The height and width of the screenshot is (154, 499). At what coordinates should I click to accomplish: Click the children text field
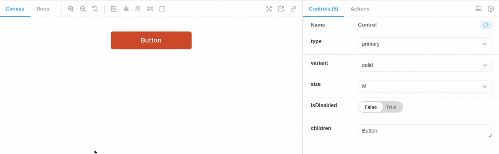point(425,131)
